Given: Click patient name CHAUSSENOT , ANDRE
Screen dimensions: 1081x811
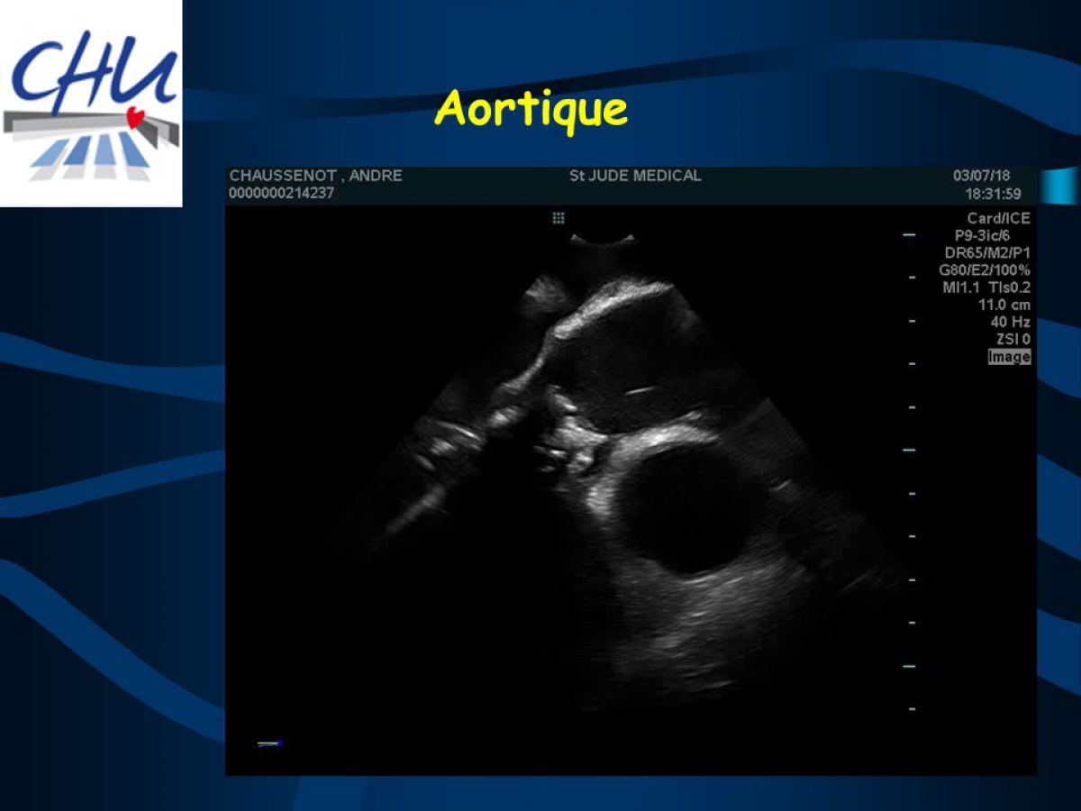Looking at the screenshot, I should coord(316,176).
